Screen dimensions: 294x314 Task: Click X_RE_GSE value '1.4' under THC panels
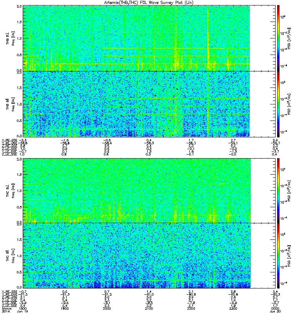[149, 292]
